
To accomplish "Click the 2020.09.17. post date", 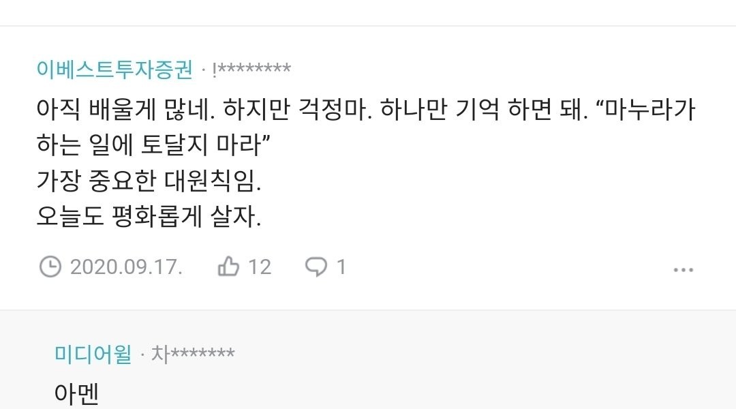I will [x=126, y=267].
